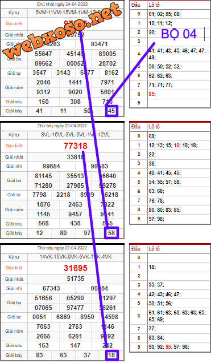211x363 pixels.
Task: Select fourth prize number 0051
Action: [x=39, y=317]
